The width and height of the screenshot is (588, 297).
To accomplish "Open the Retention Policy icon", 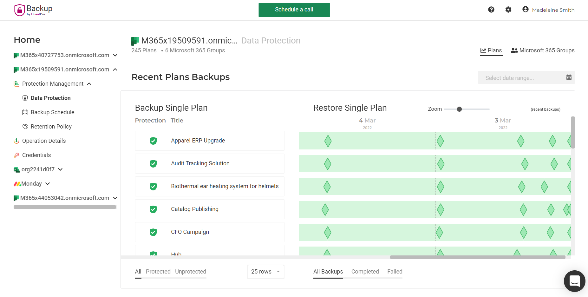I will pyautogui.click(x=25, y=126).
